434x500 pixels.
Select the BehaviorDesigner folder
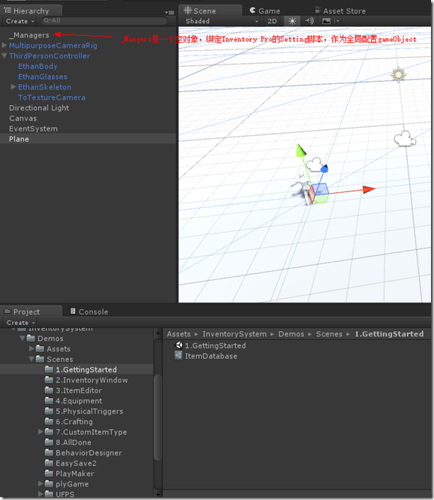tap(83, 453)
